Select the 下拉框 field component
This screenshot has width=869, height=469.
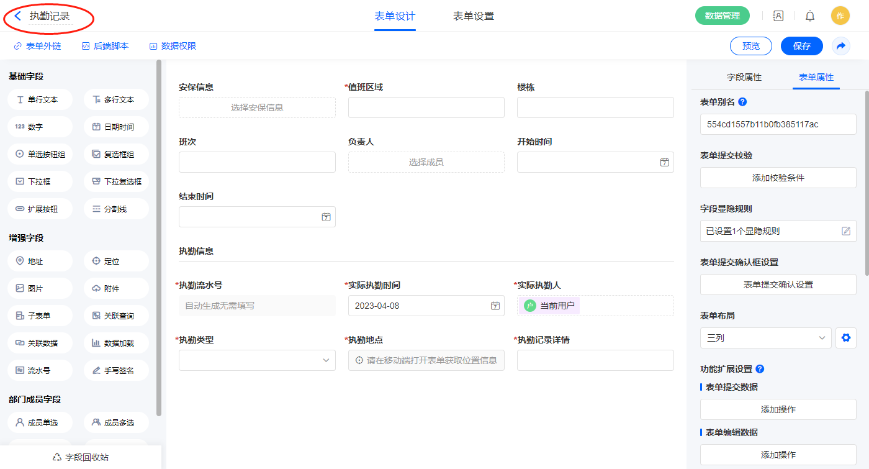[40, 181]
